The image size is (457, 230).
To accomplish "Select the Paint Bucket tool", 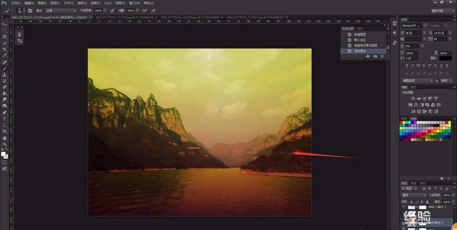I will pos(5,93).
